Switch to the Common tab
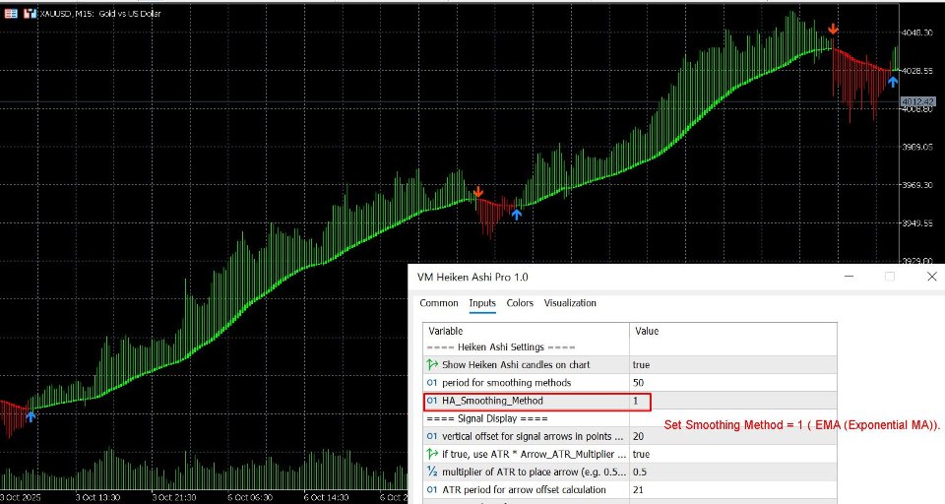945x504 pixels. (439, 303)
